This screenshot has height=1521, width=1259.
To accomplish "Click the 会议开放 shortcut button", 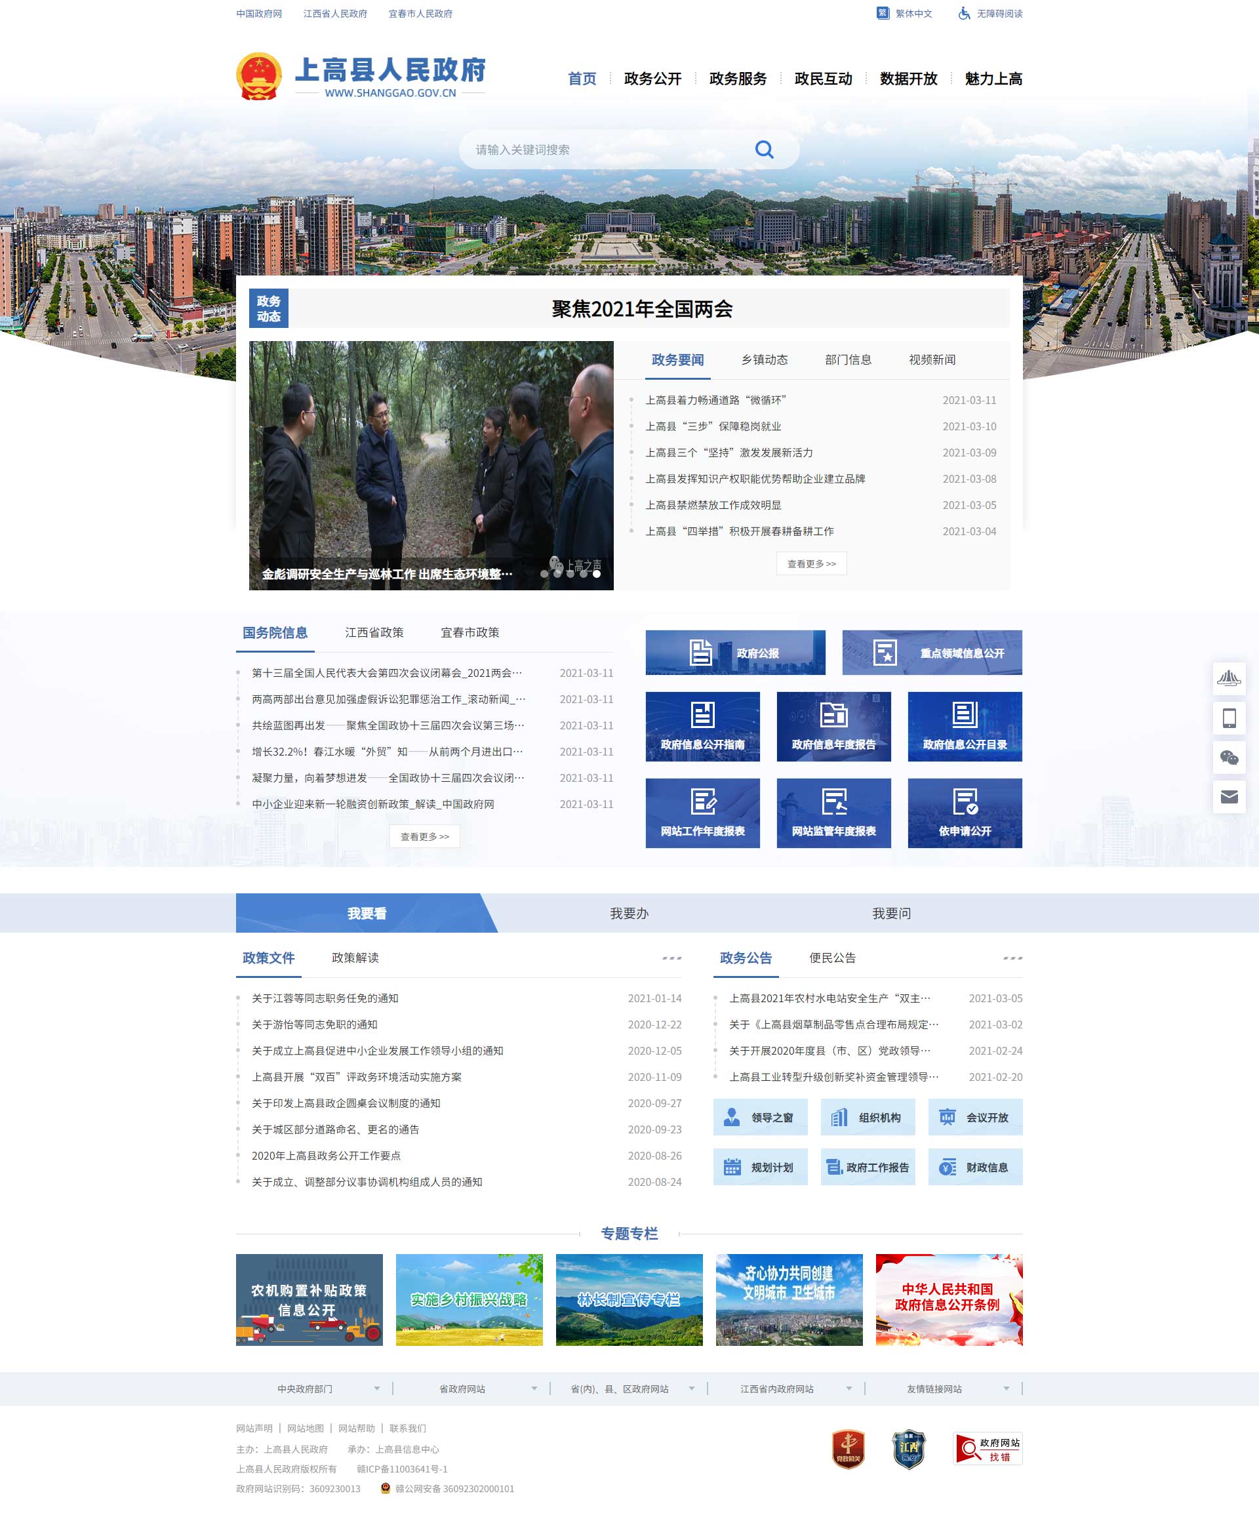I will tap(975, 1117).
